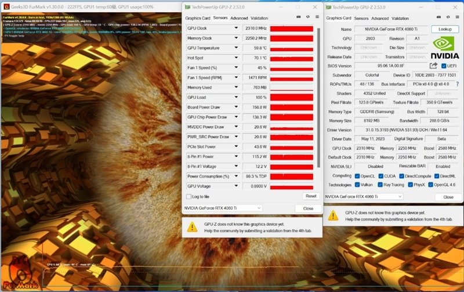Toggle the Ray Tracing checkbox

click(380, 185)
